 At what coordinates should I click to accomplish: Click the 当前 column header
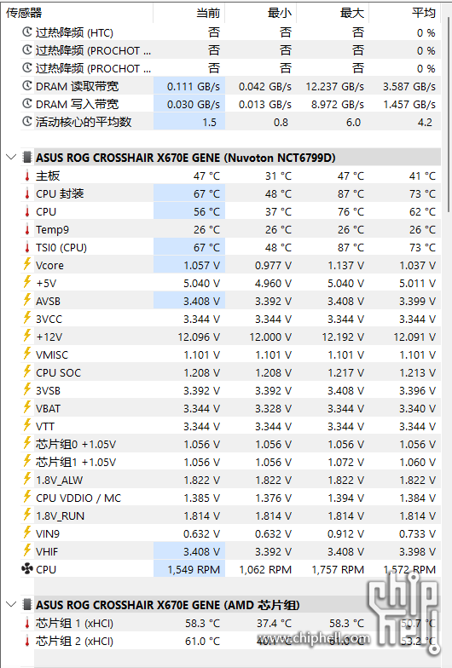[x=208, y=14]
